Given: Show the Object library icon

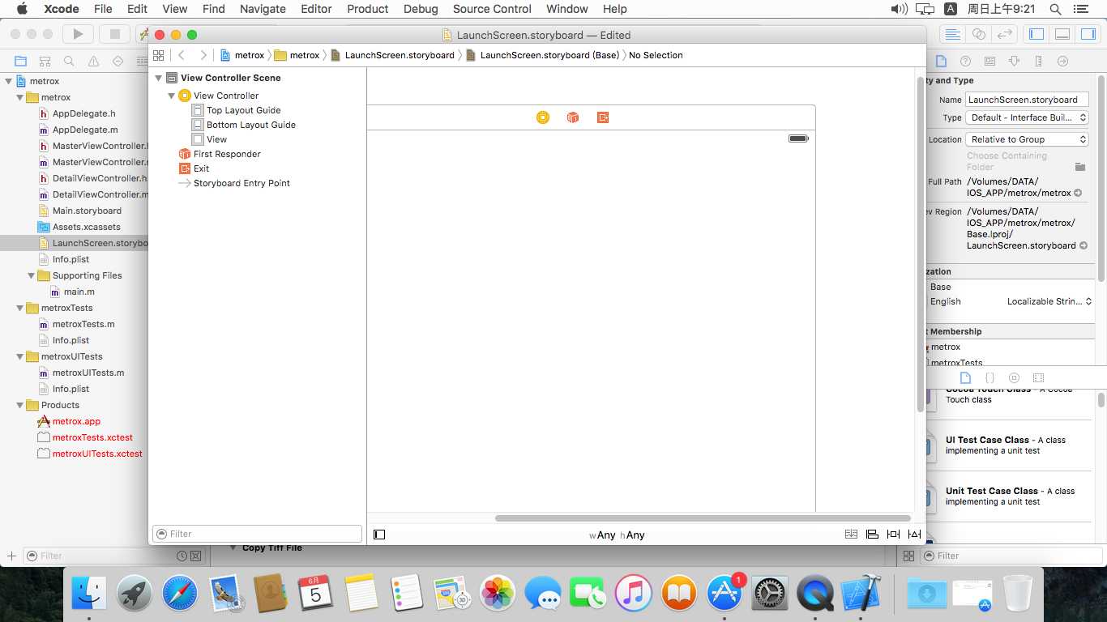Looking at the screenshot, I should click(x=1014, y=377).
